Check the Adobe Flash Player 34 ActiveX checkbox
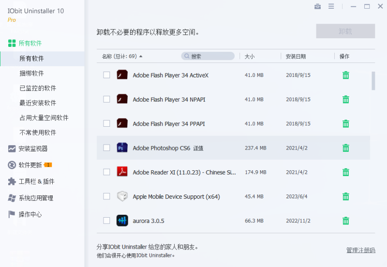Image resolution: width=387 pixels, height=267 pixels. click(x=106, y=75)
